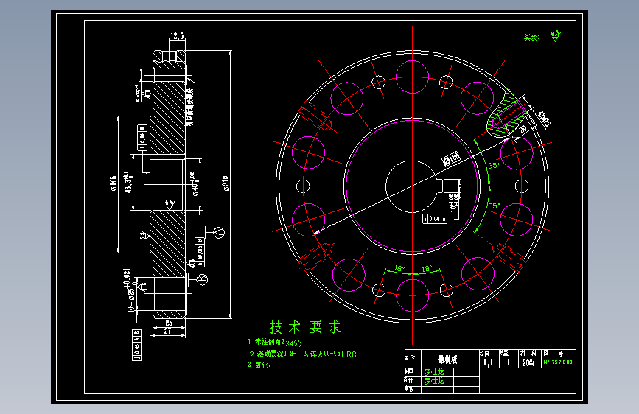This screenshot has width=639, height=414.
Task: Select the part name cell in title block
Action: [450, 359]
